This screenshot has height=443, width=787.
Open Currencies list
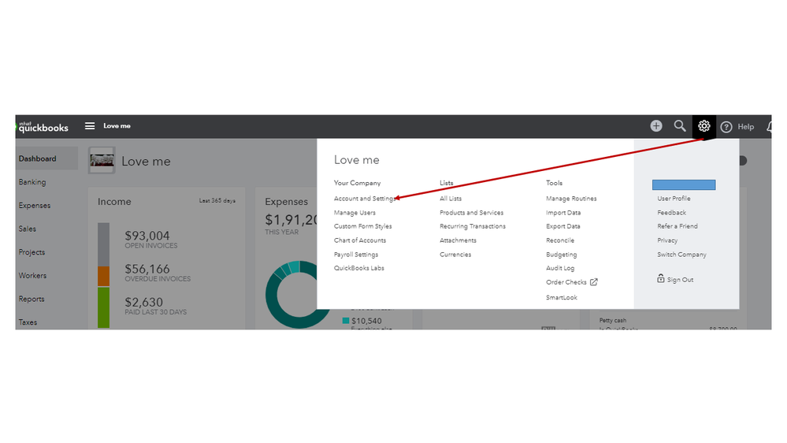coord(455,255)
